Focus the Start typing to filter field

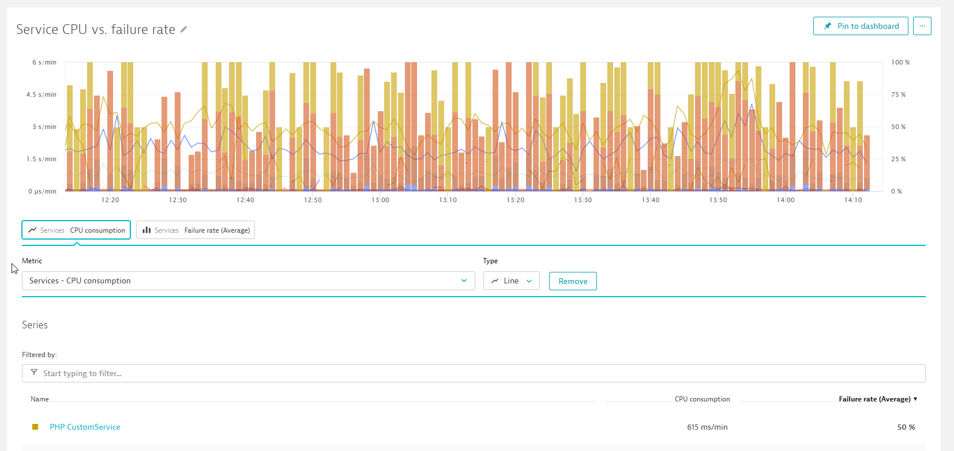[473, 373]
